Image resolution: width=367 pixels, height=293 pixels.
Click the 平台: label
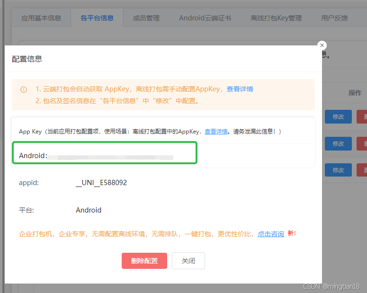tap(27, 210)
